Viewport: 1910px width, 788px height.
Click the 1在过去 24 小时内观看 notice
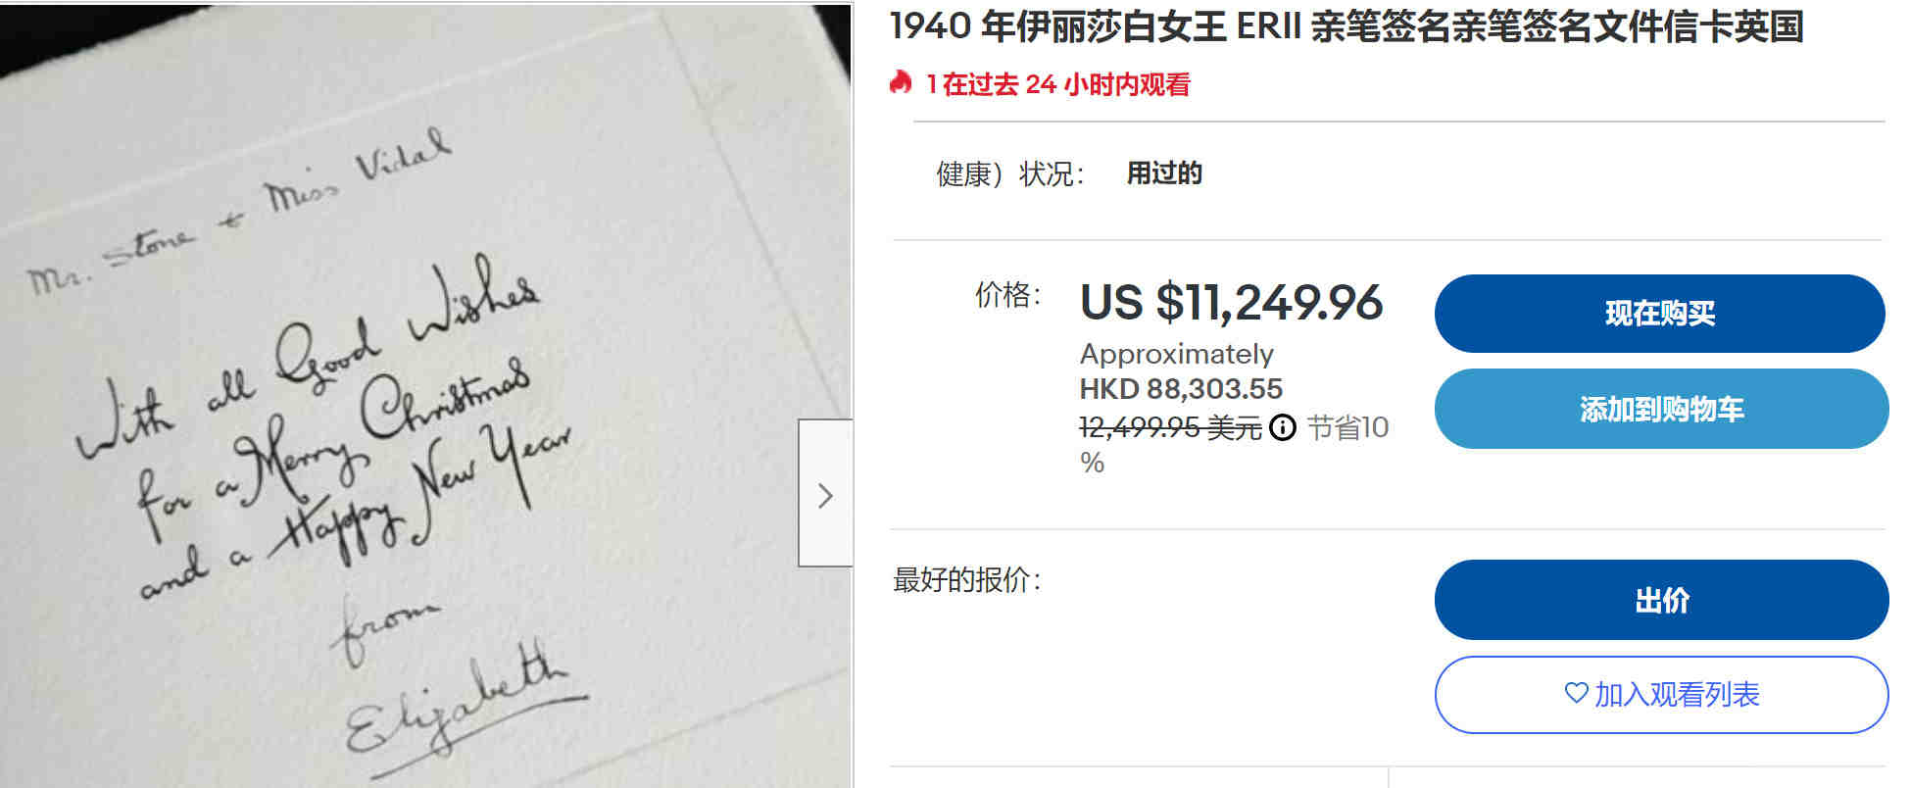coord(1058,84)
